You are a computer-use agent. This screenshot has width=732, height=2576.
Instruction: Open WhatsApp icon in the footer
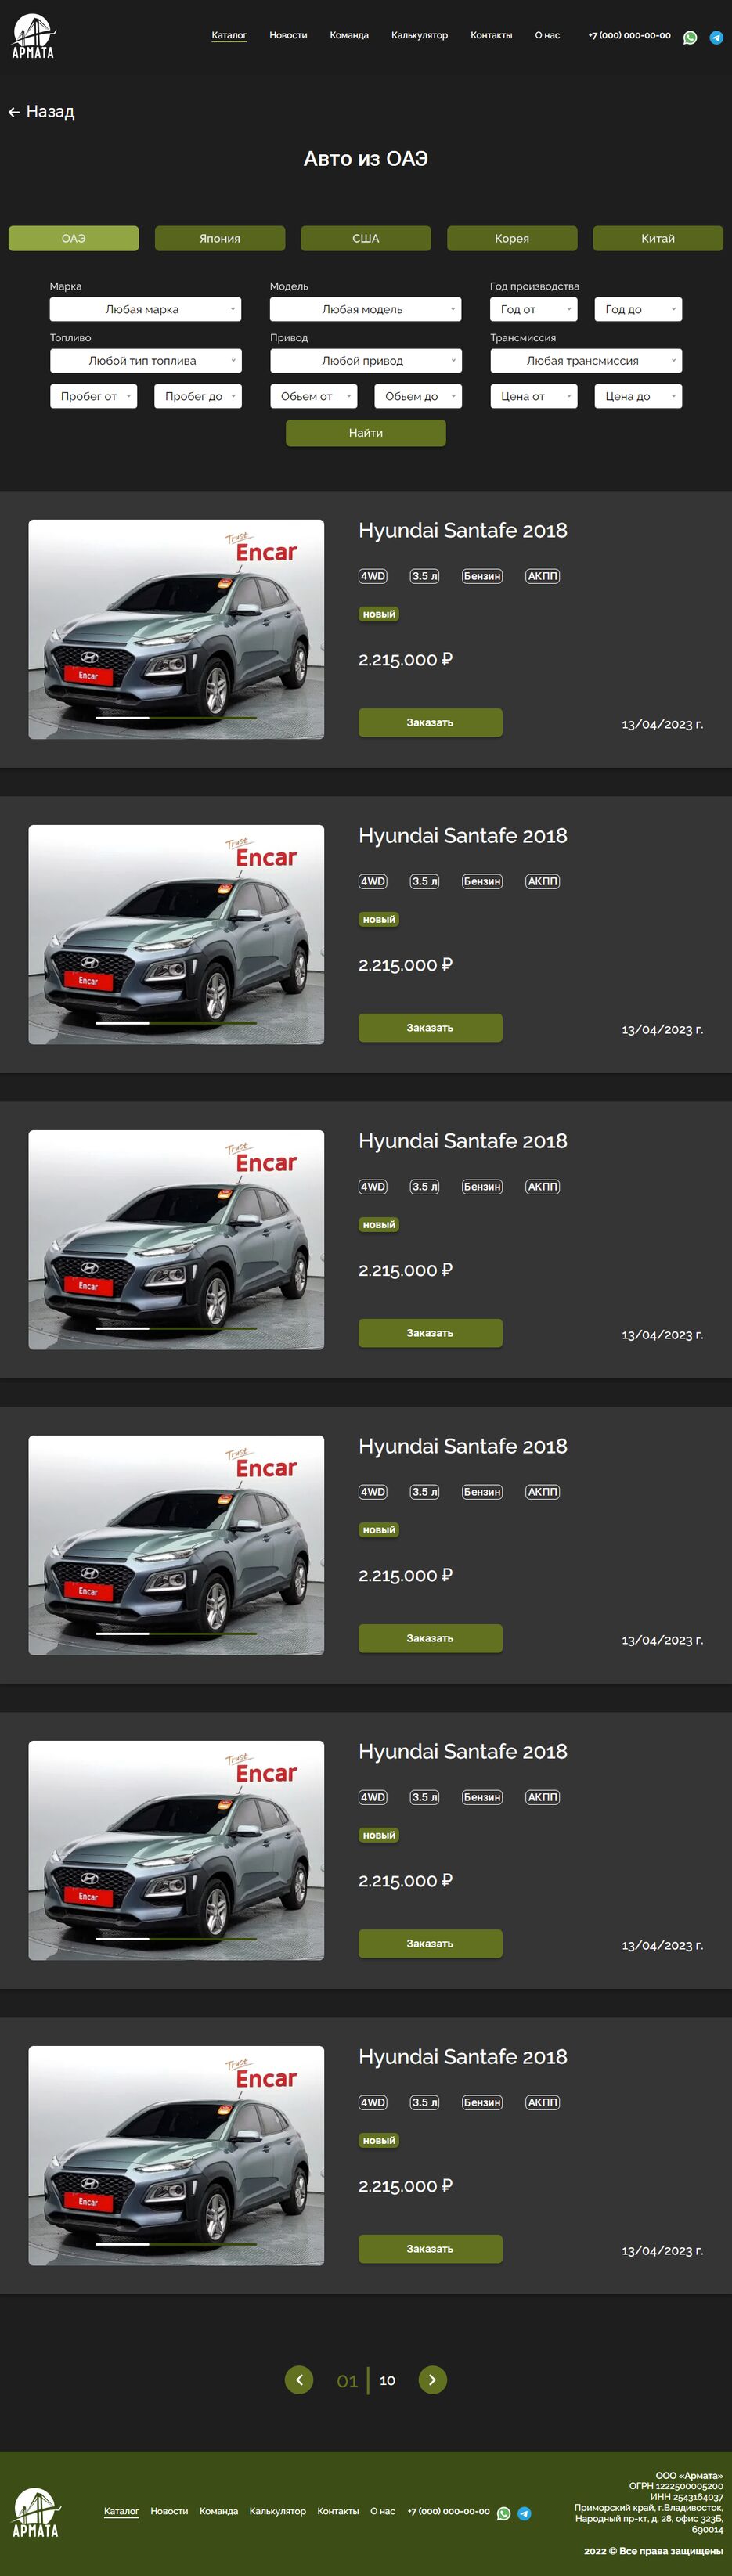click(504, 2513)
